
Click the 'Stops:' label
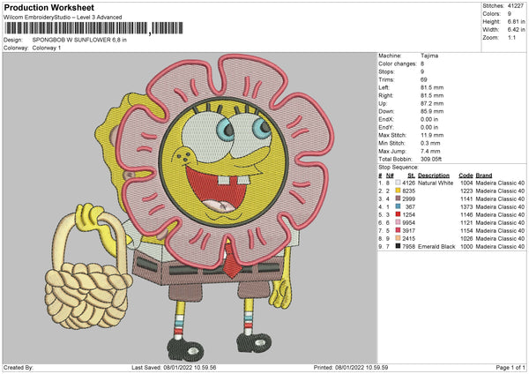click(386, 71)
